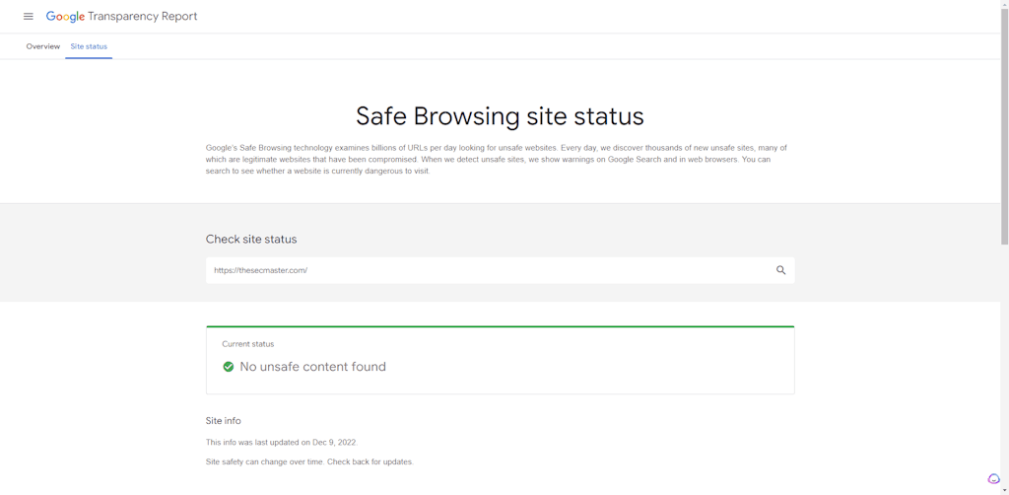1009x495 pixels.
Task: Click the Google Transparency Report logo
Action: coord(121,17)
